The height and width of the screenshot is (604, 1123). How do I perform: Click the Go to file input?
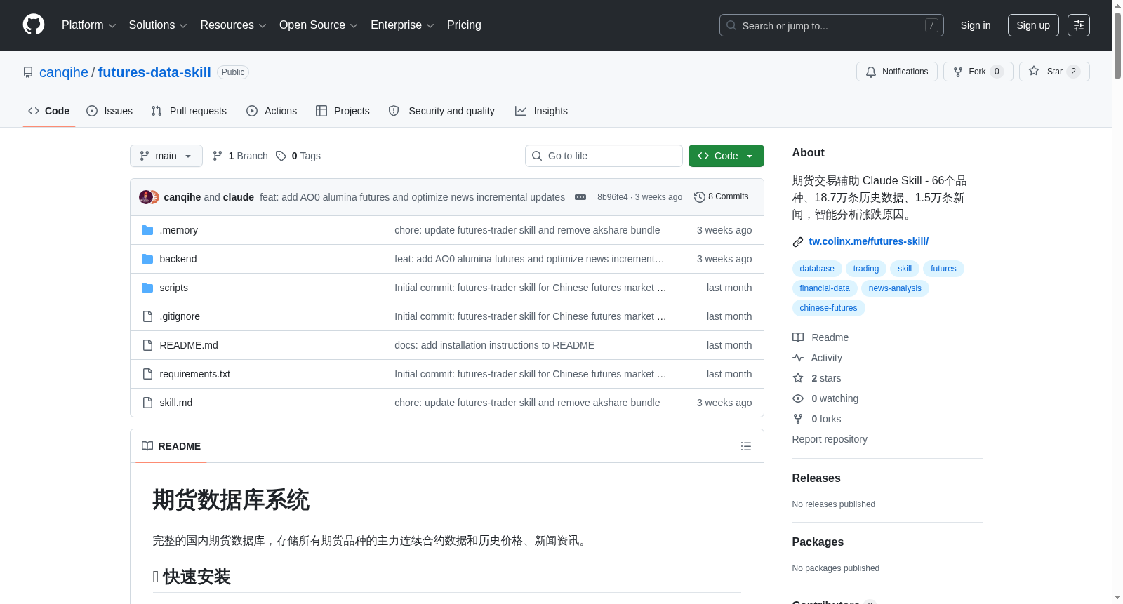pyautogui.click(x=604, y=156)
